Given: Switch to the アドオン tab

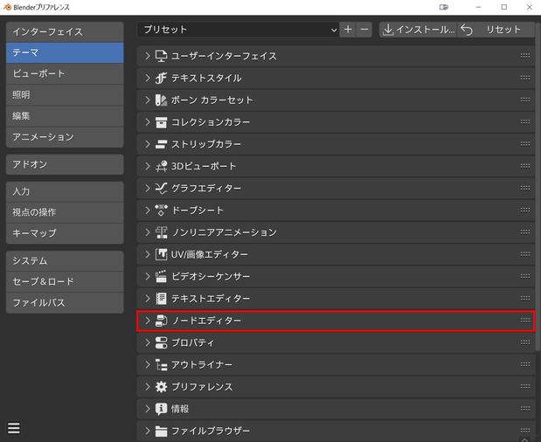Looking at the screenshot, I should (65, 164).
